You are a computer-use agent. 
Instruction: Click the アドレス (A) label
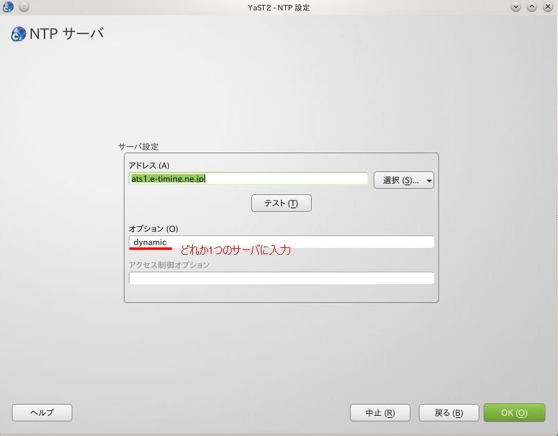point(149,165)
